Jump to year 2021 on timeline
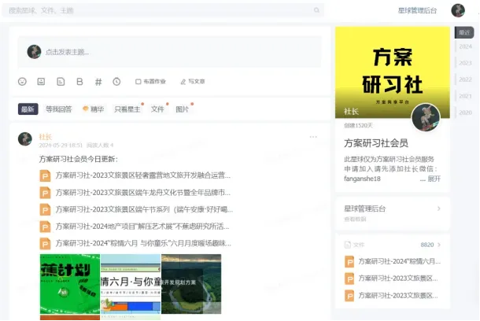Screen dimensions: 480x321 tap(465, 96)
